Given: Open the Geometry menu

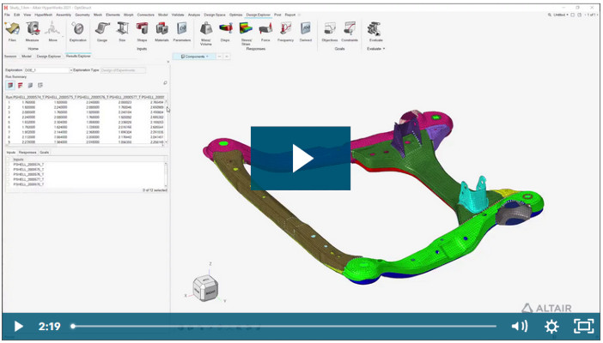Looking at the screenshot, I should (82, 15).
